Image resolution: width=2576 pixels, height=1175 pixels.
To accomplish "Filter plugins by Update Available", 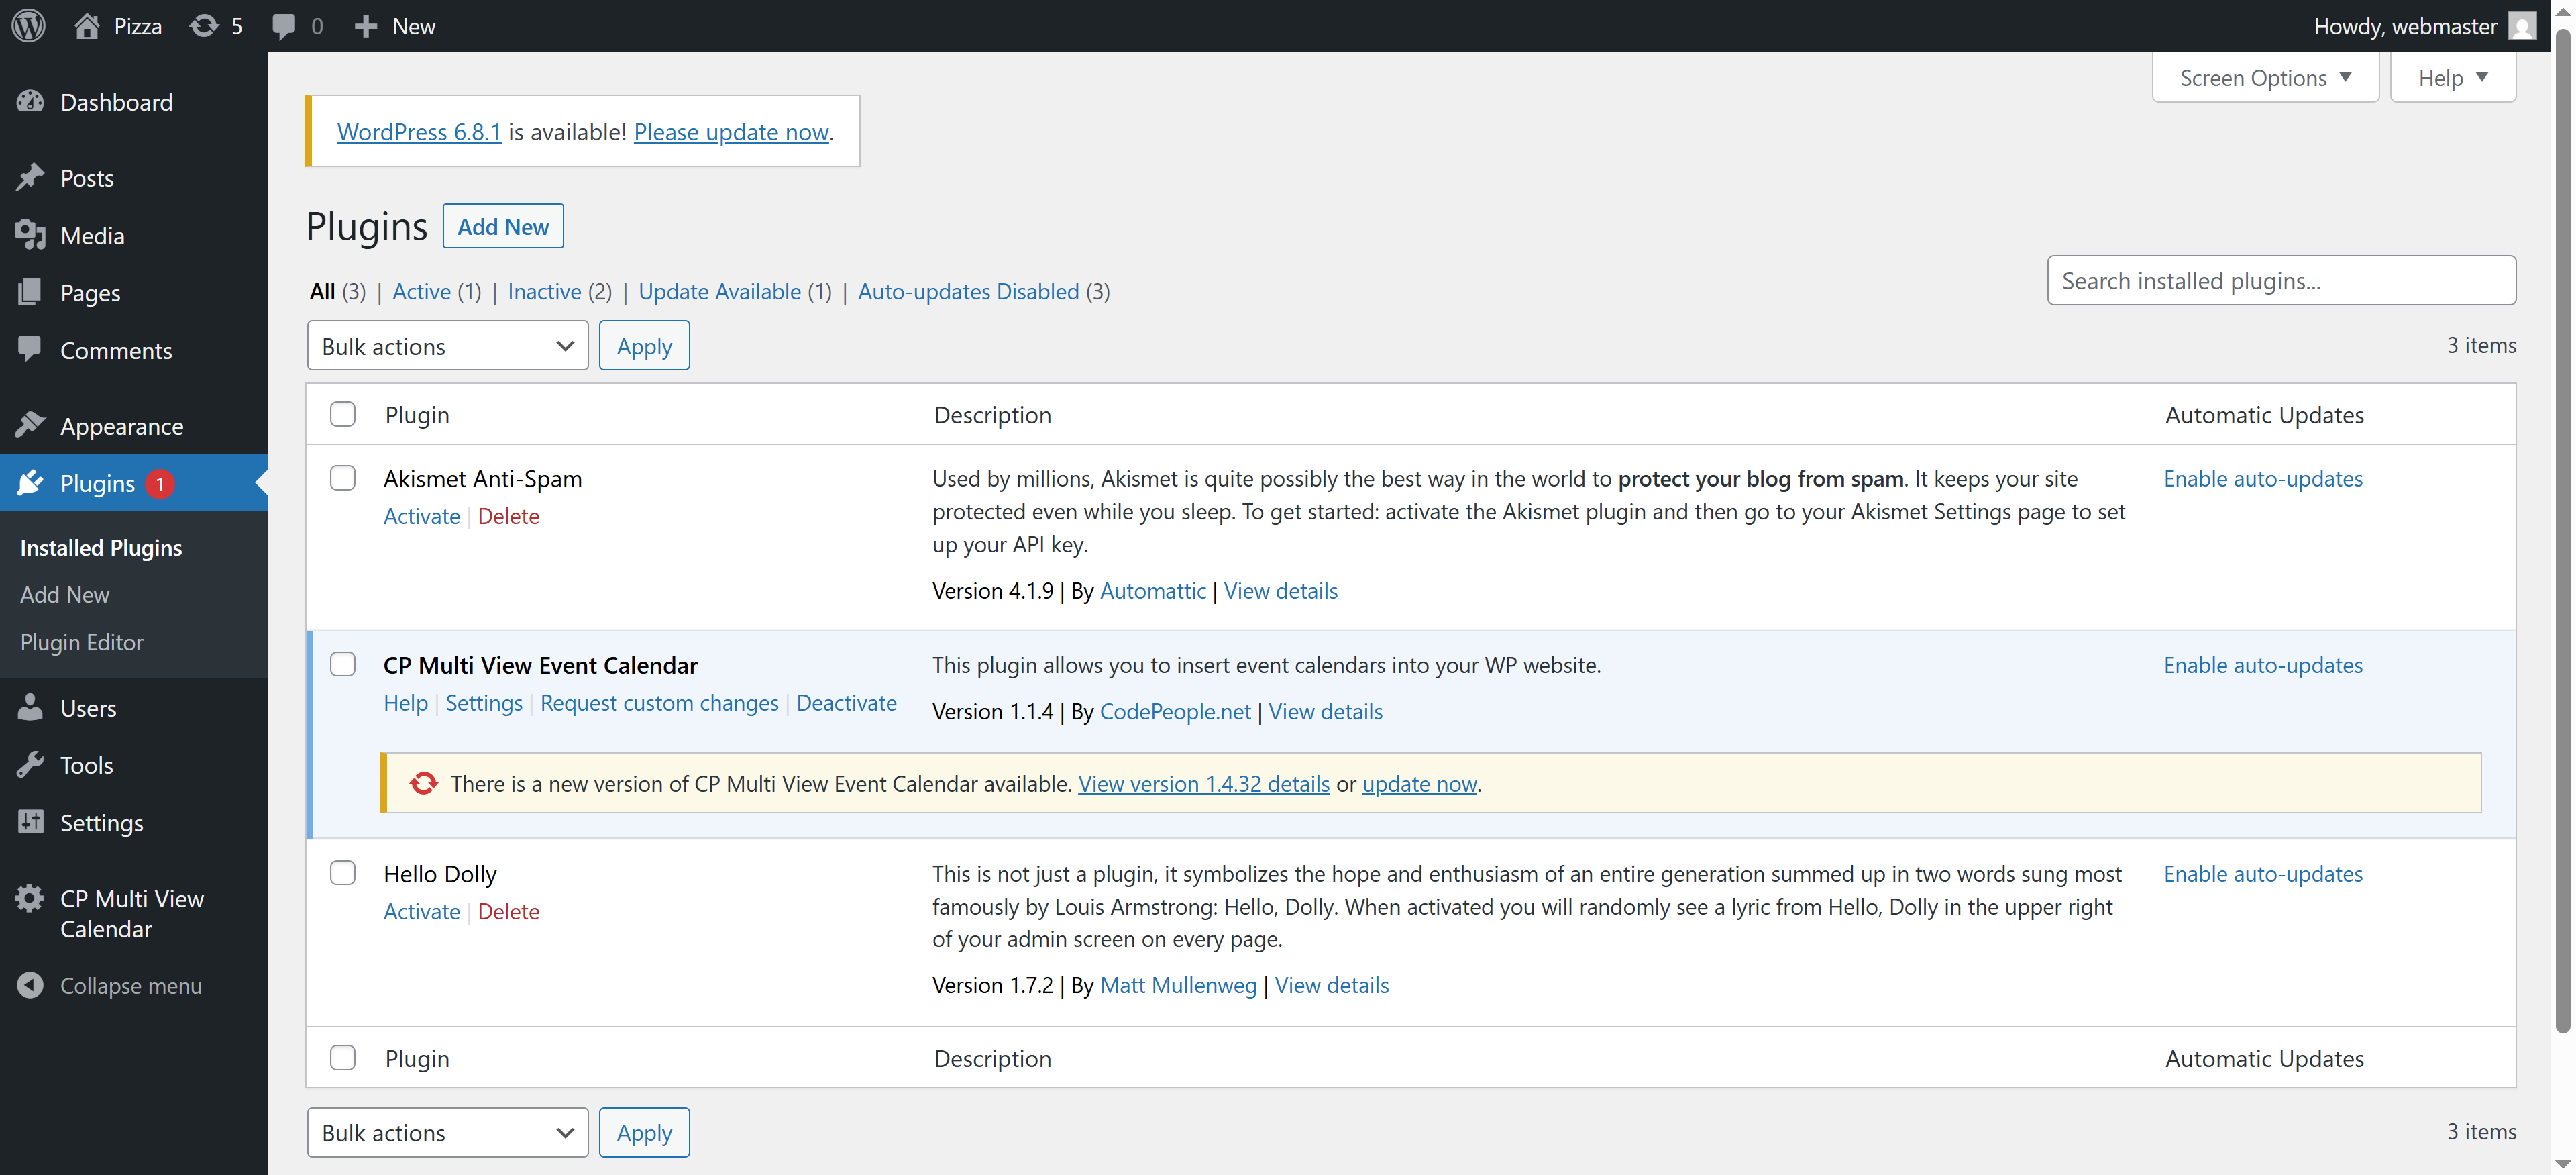I will pos(719,291).
